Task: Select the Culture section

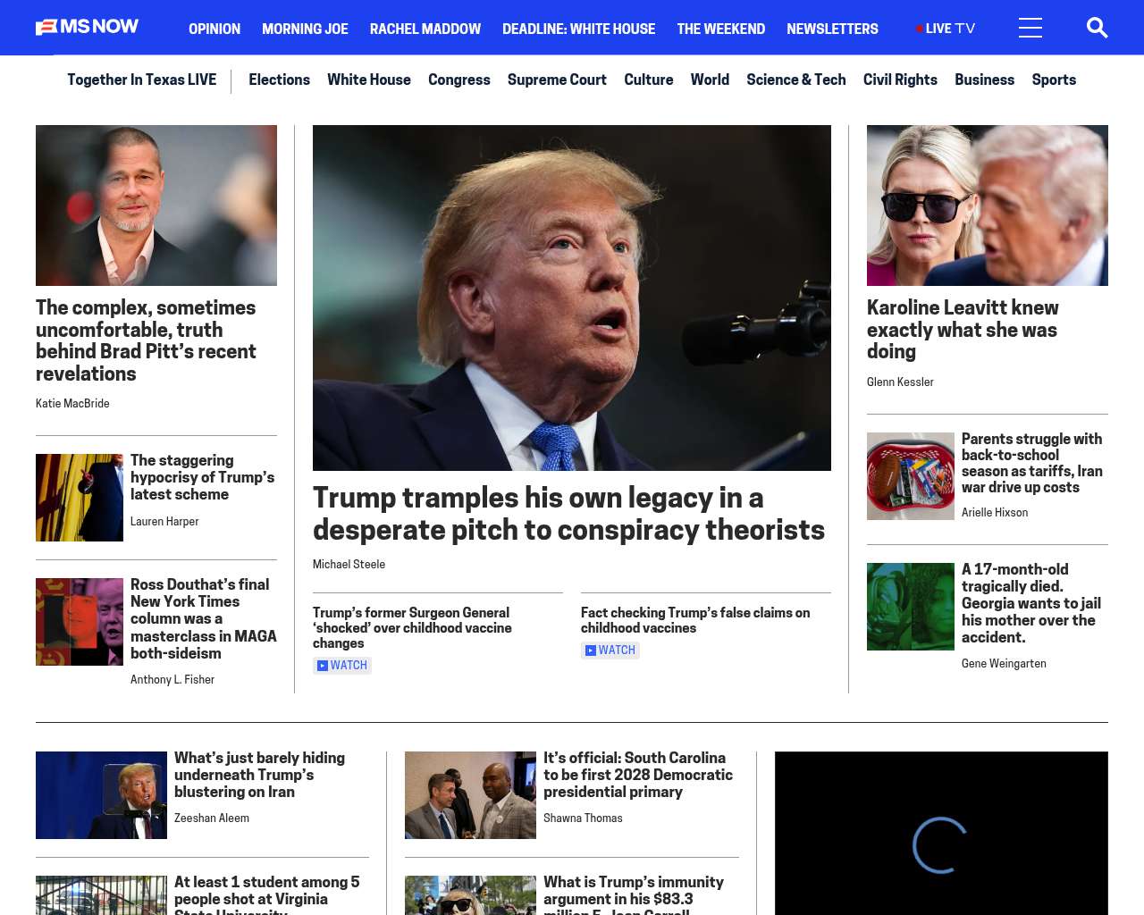Action: coord(649,80)
